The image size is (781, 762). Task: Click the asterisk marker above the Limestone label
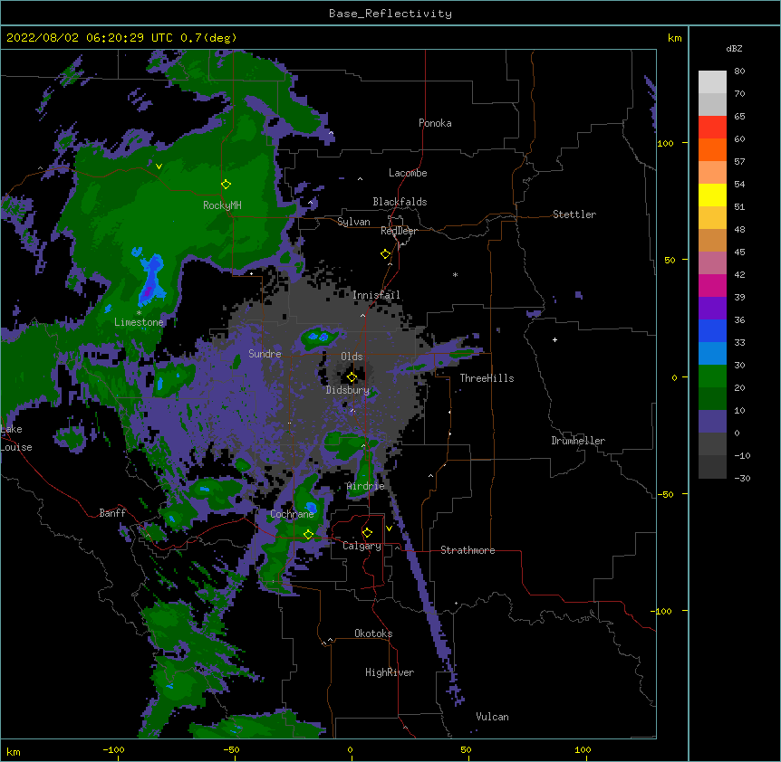click(139, 313)
